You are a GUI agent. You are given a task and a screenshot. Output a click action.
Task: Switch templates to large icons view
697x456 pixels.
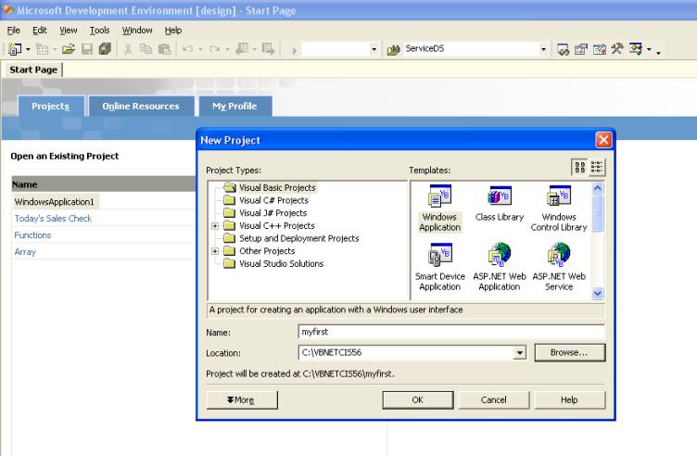coord(579,167)
